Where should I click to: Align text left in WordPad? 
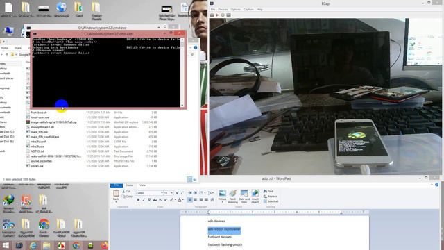click(x=189, y=200)
